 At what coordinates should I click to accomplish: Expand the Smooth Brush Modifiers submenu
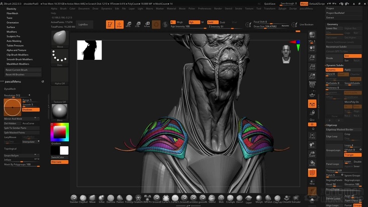click(x=20, y=59)
